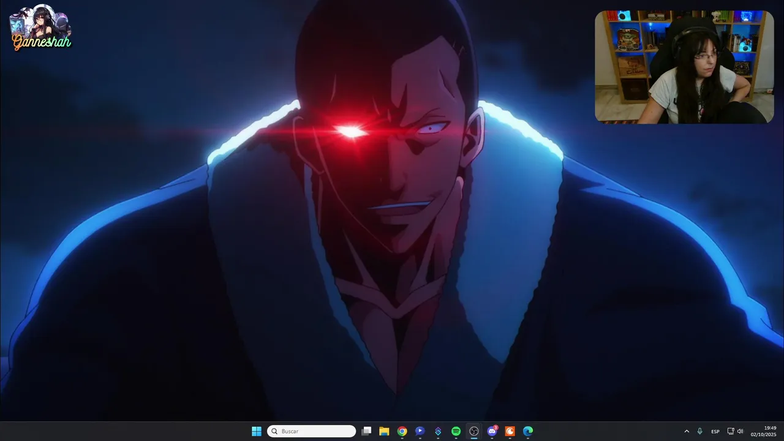Click the webcam overlay thumbnail
This screenshot has height=441, width=784.
[x=684, y=67]
